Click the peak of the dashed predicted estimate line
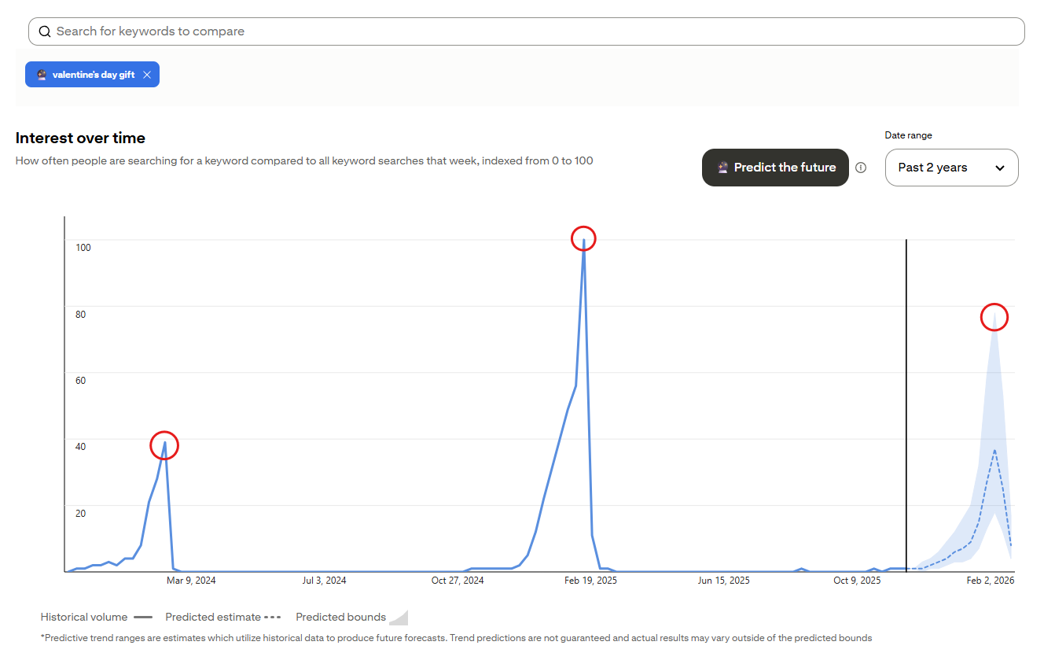 point(994,450)
